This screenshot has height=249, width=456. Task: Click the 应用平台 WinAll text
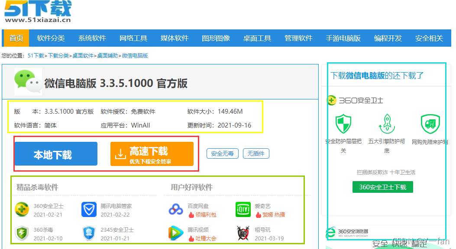point(125,125)
